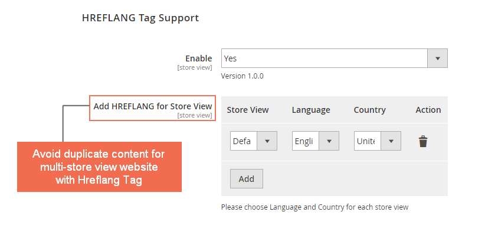
Task: Click the Add HREFLANG for Store View label
Action: (153, 106)
